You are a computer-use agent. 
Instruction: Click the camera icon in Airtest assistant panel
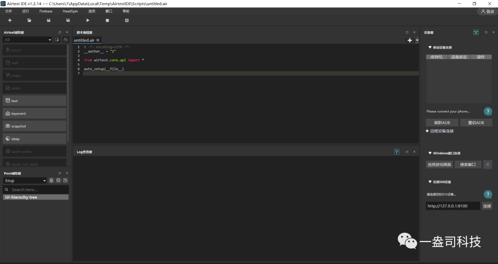point(65,40)
